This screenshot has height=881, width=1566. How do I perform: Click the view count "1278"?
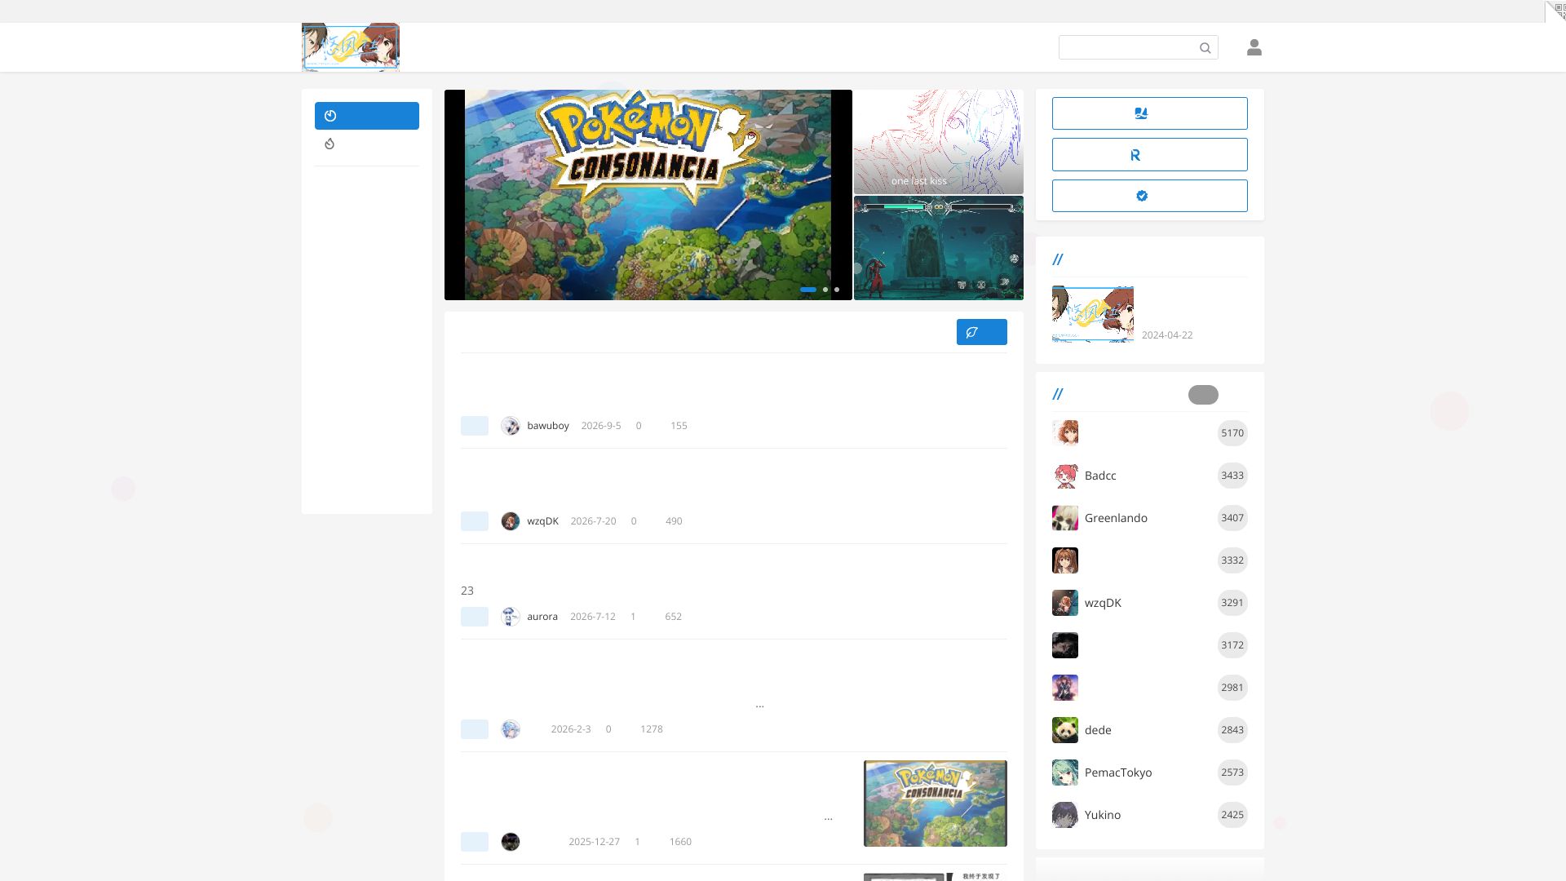pyautogui.click(x=652, y=729)
